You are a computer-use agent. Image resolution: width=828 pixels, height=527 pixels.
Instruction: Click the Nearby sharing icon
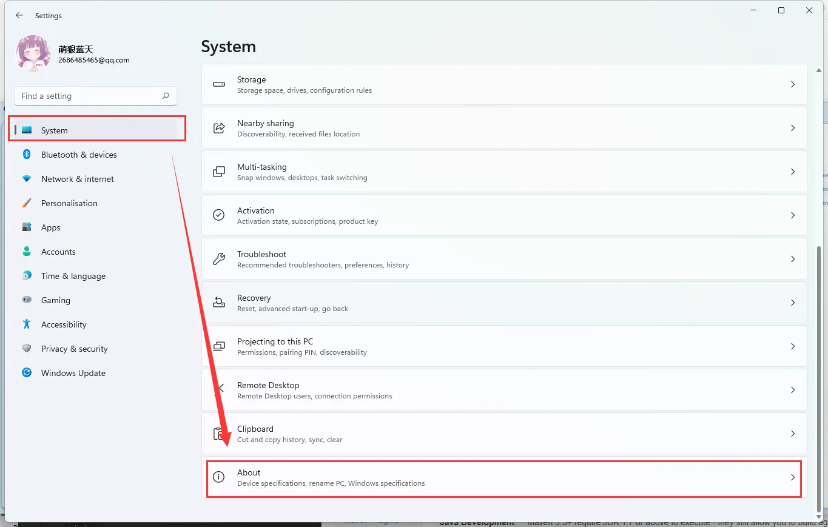(x=219, y=128)
